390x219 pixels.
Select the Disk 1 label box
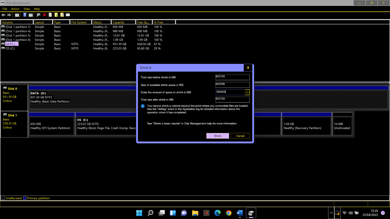pyautogui.click(x=14, y=124)
